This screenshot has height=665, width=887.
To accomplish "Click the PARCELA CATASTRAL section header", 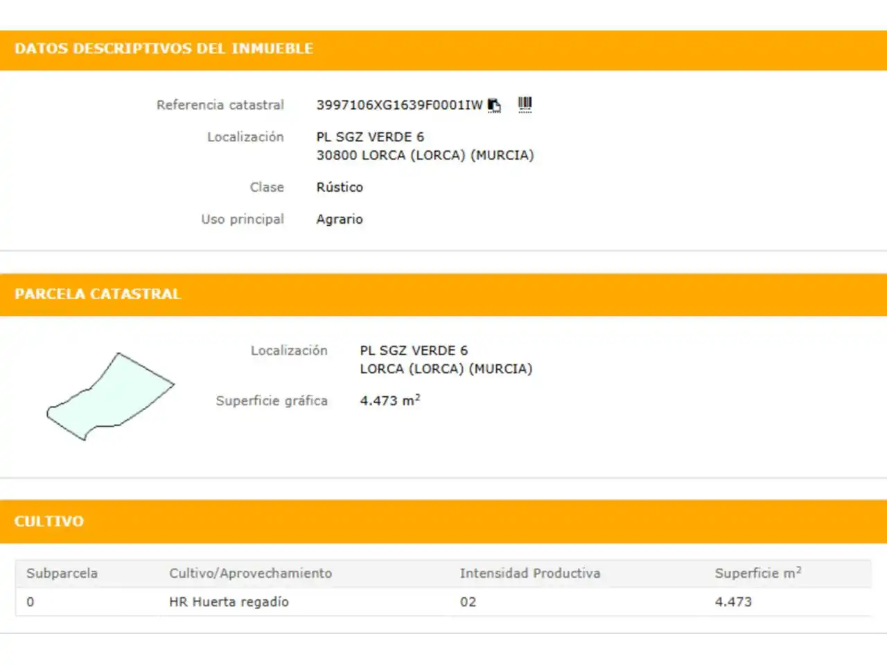I will pos(98,294).
